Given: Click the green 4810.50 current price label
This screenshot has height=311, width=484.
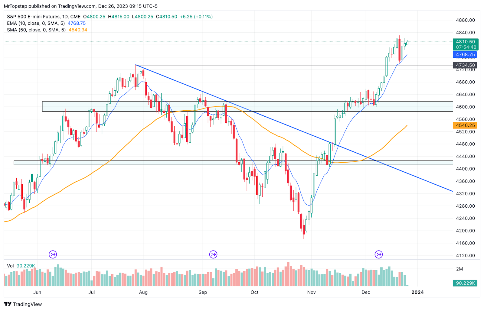Looking at the screenshot, I should 465,42.
